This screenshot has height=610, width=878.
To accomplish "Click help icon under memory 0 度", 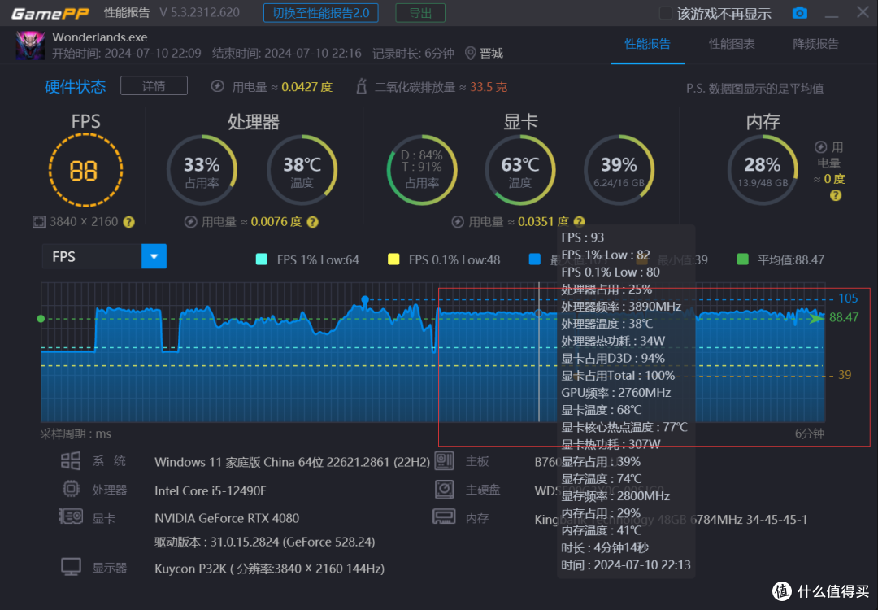I will pyautogui.click(x=836, y=195).
